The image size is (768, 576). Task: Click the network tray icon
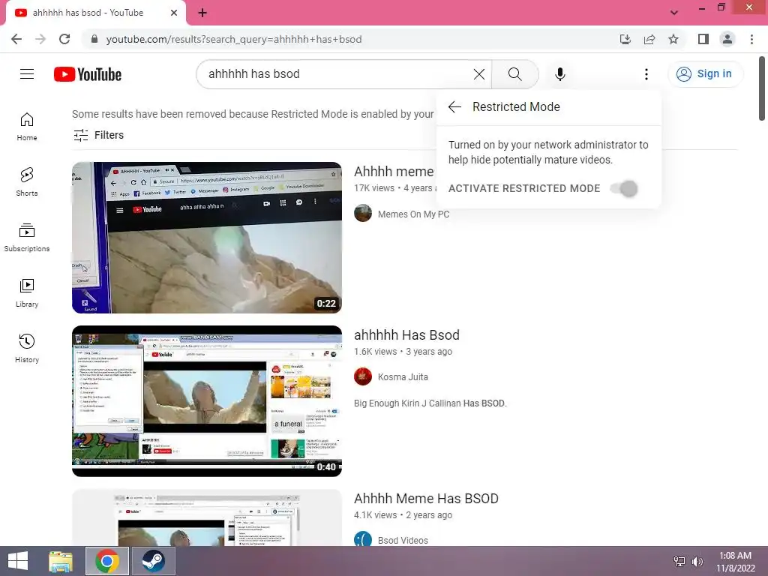[x=679, y=562]
